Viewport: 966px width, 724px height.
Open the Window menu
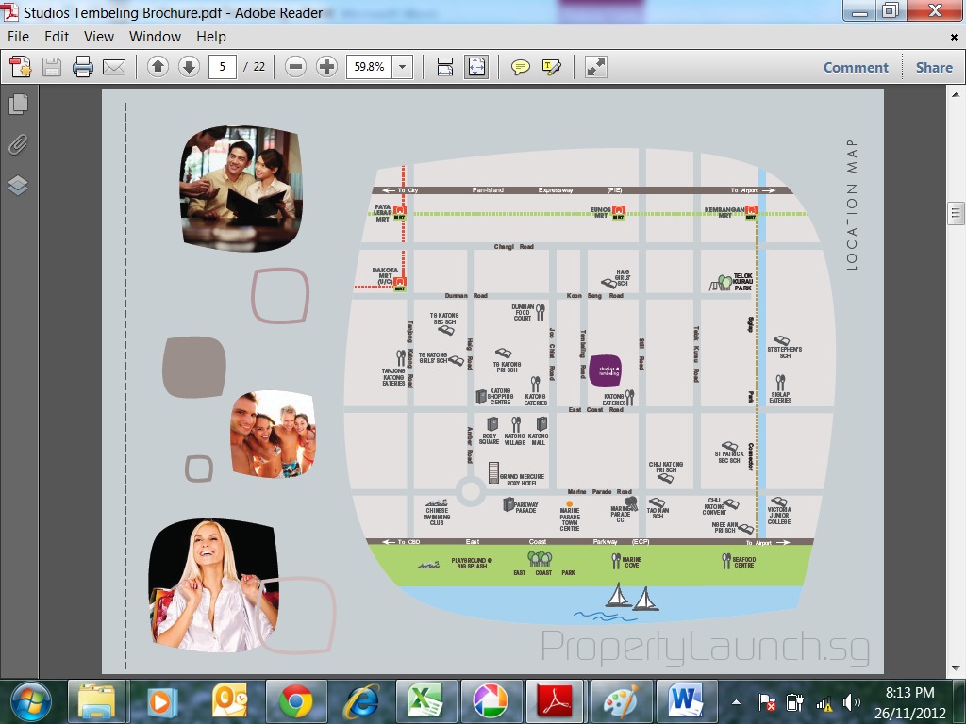coord(156,37)
